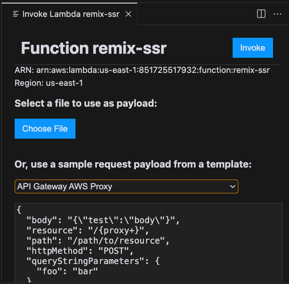Switch to the Invoke Lambda remix-ssr tab

[71, 14]
